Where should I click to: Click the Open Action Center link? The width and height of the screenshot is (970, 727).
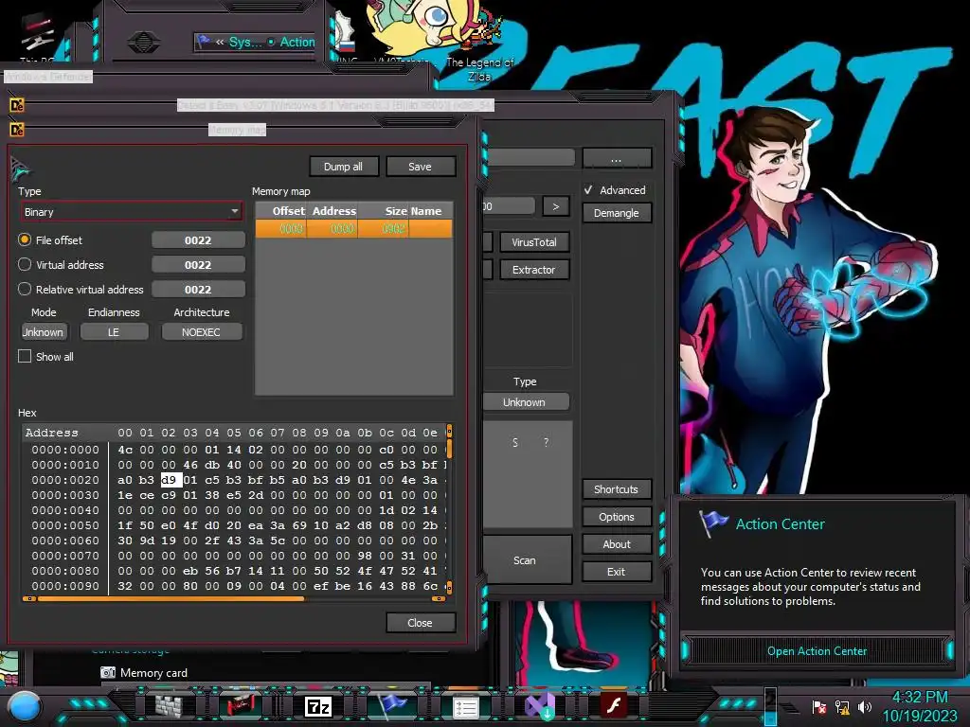817,651
